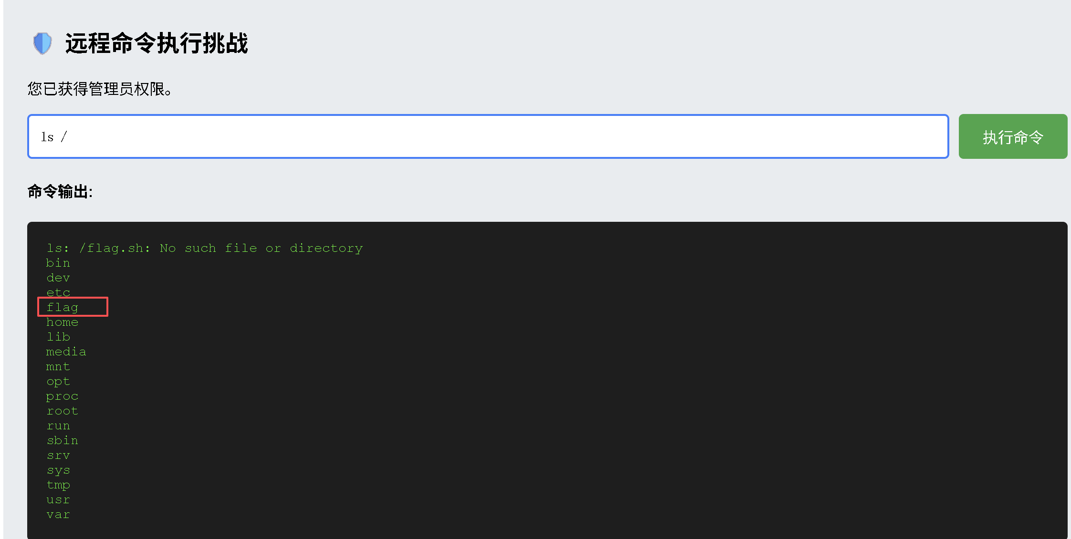1071x539 pixels.
Task: Click the 您已获得管理员权限 message
Action: [100, 89]
